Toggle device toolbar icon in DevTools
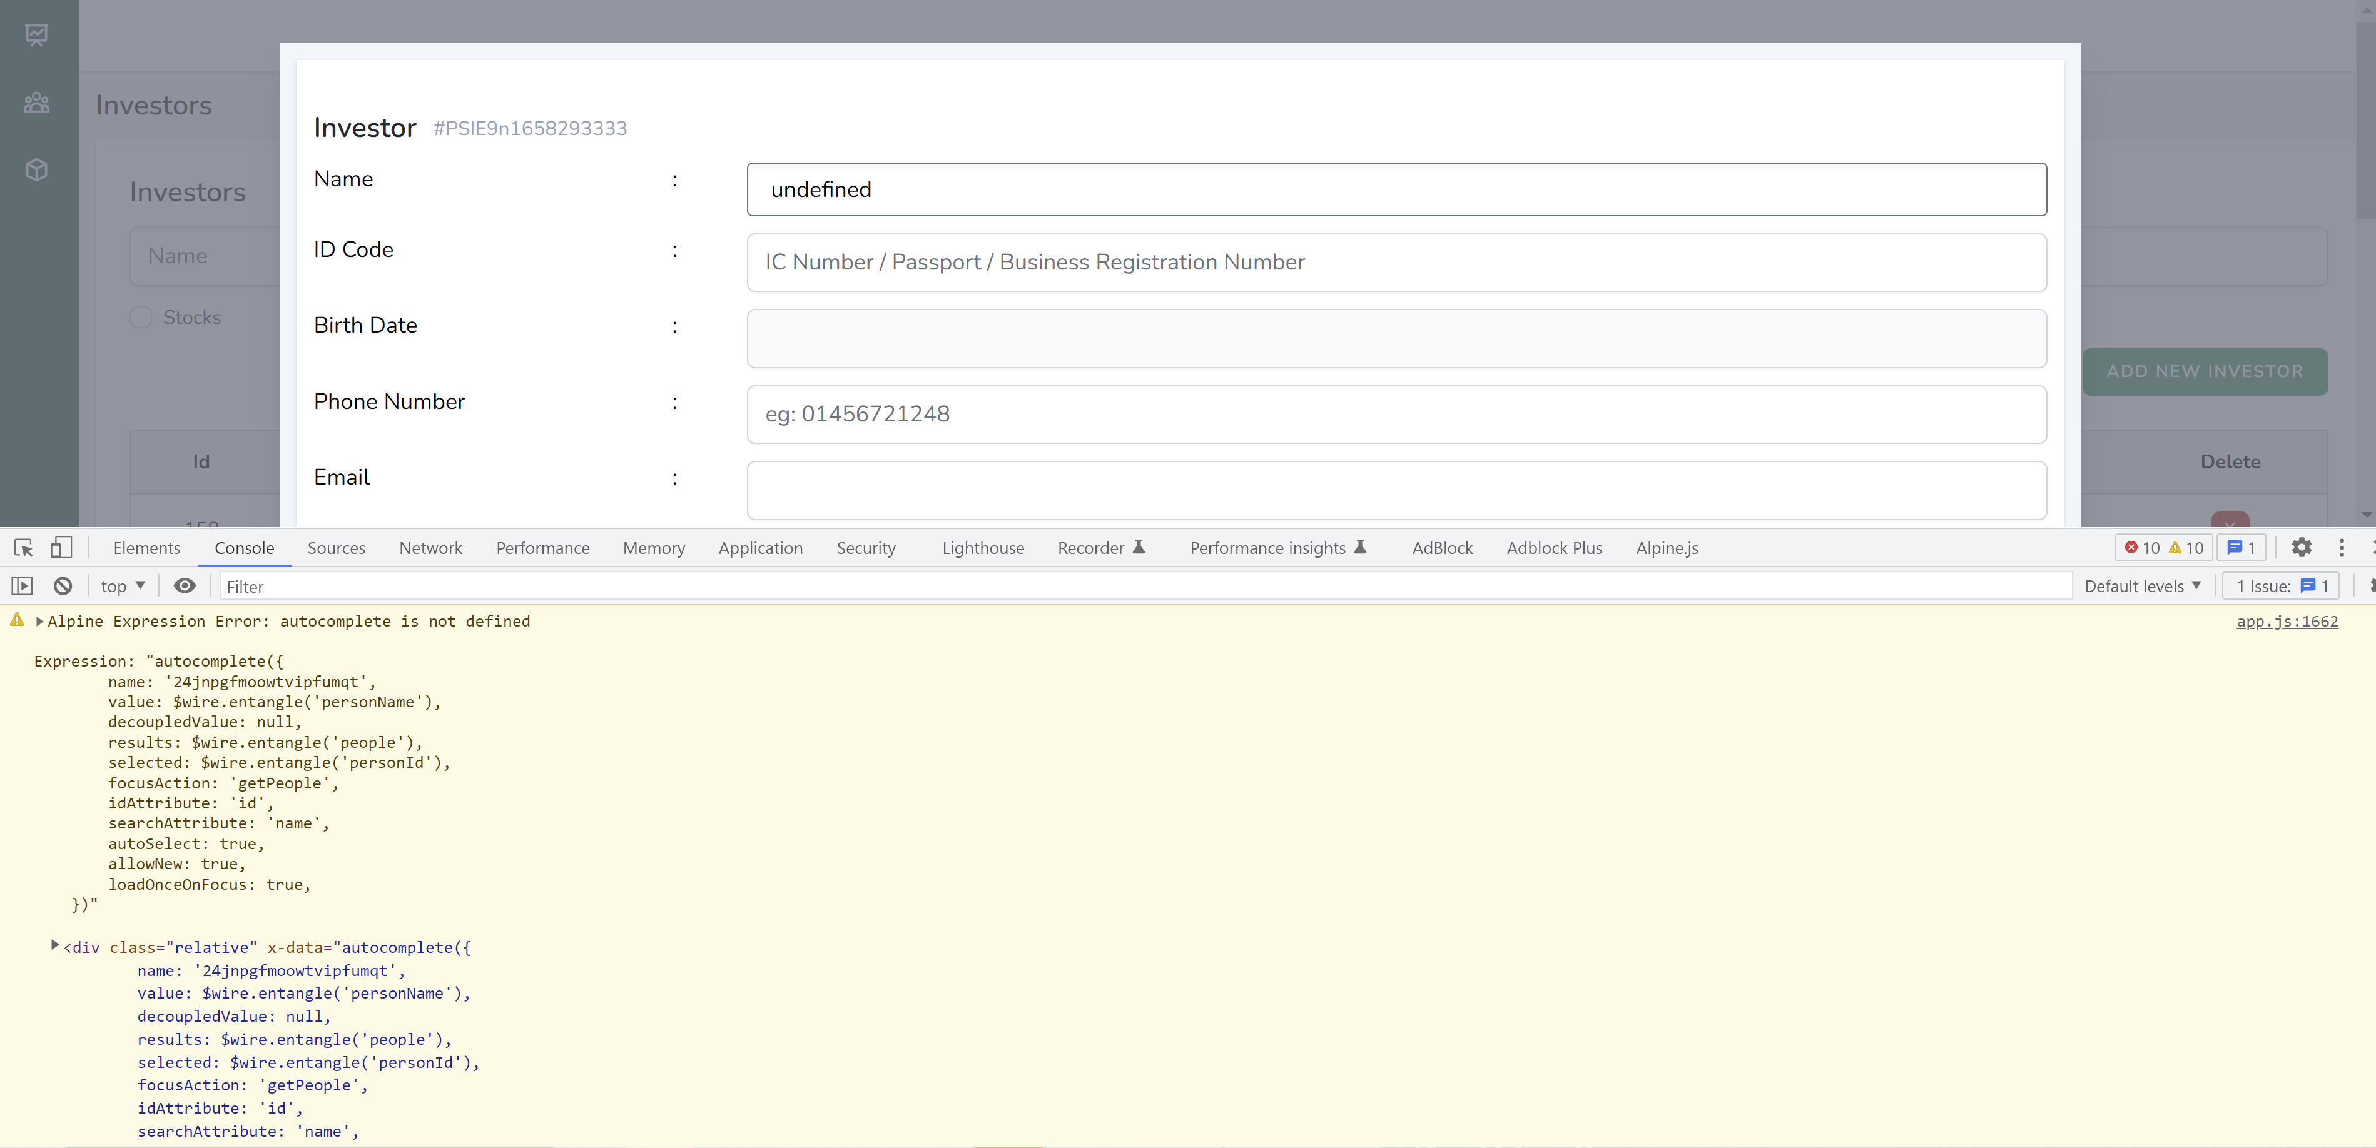The image size is (2376, 1148). point(61,548)
